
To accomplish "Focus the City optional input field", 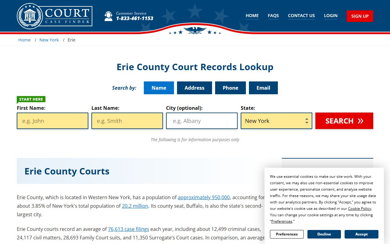I will click(x=202, y=121).
